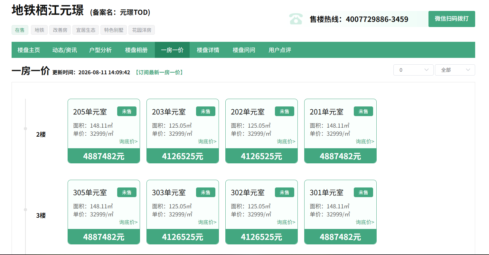This screenshot has height=255, width=489.
Task: Expand the 全部 filter dropdown
Action: coord(455,70)
